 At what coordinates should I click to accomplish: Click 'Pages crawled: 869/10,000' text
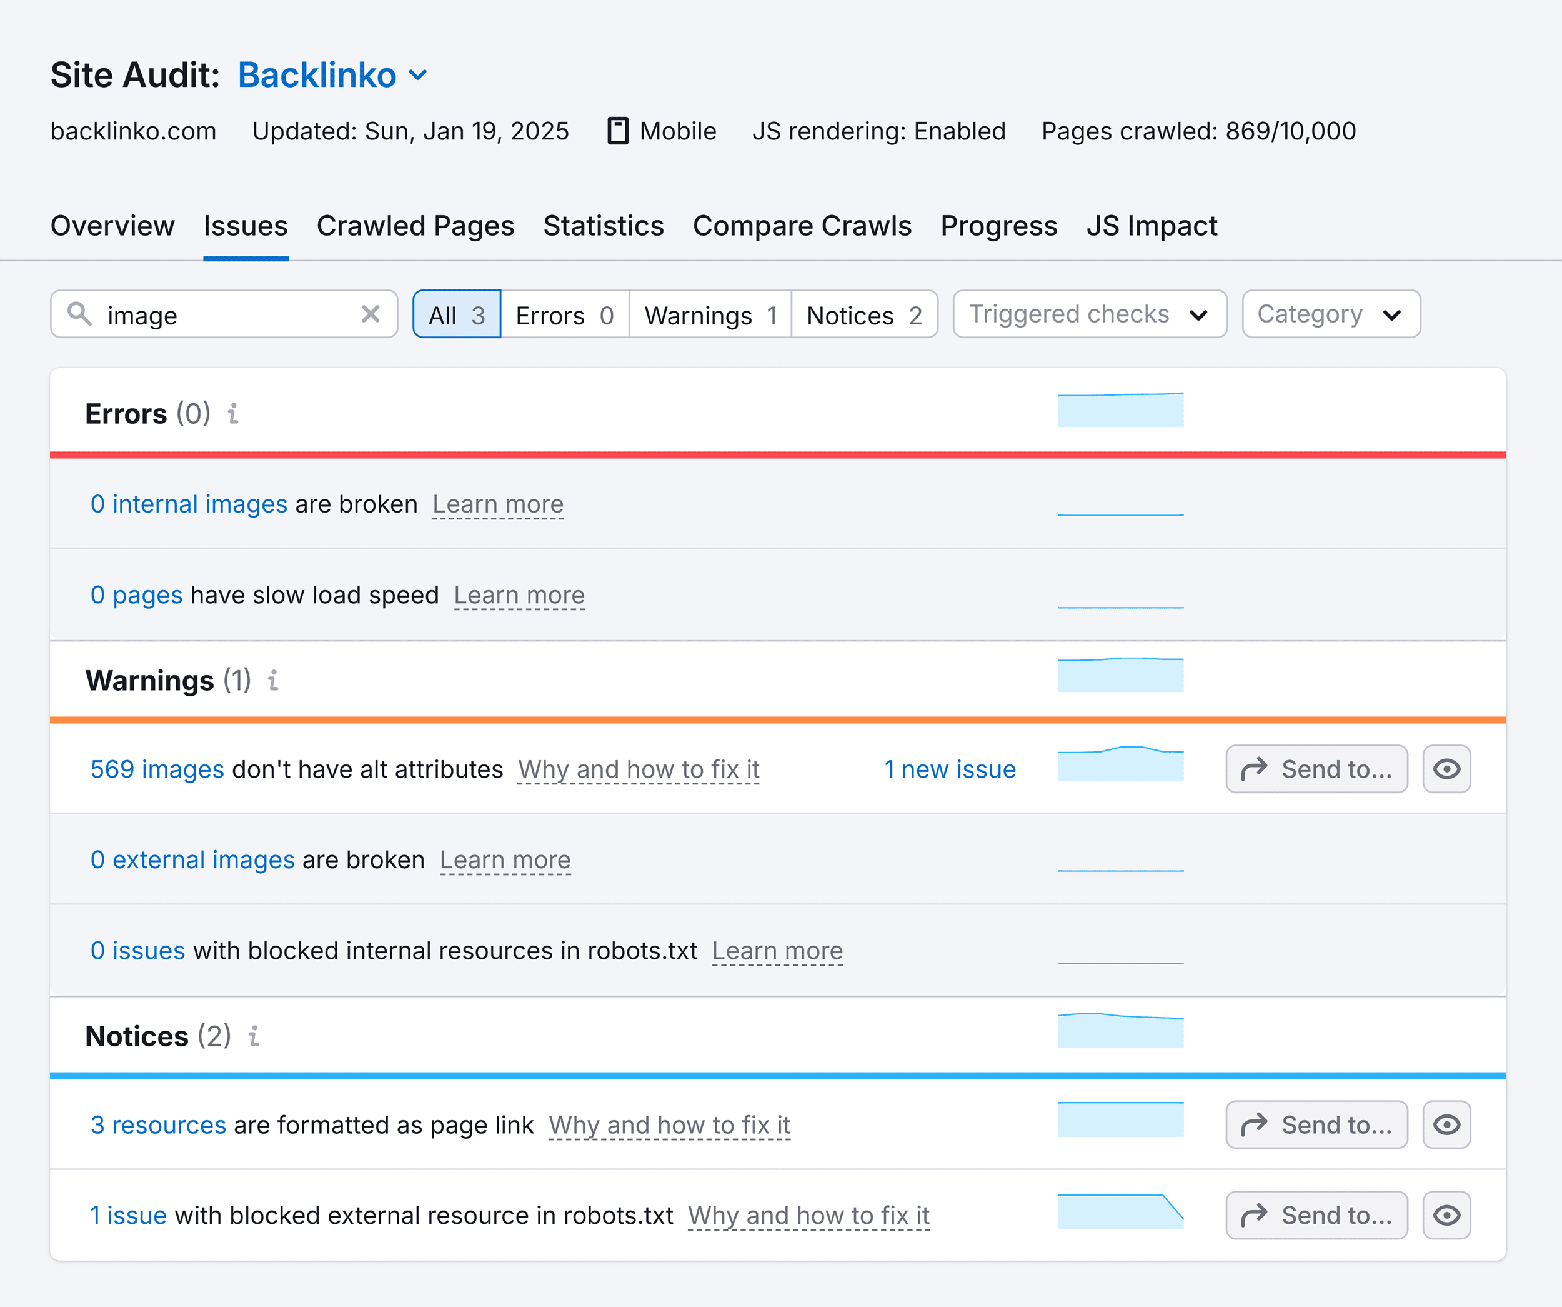[x=1198, y=131]
